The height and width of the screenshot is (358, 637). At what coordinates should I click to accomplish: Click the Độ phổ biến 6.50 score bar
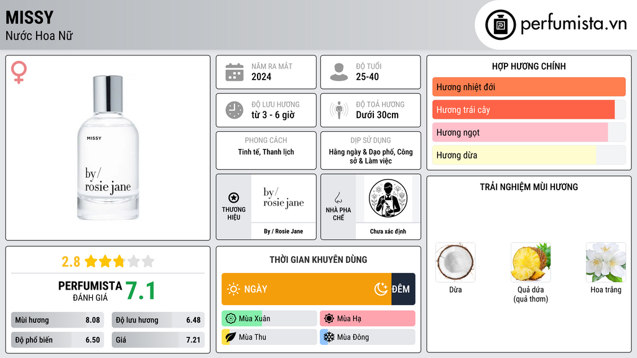tap(58, 340)
